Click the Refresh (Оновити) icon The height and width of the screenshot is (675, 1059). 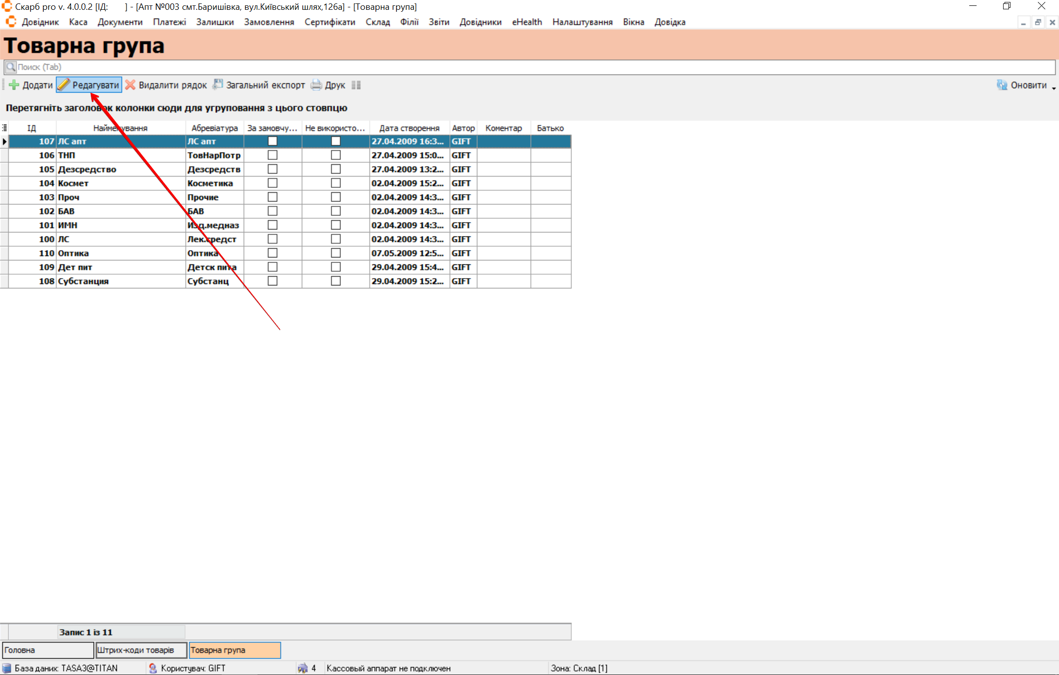(x=1002, y=85)
